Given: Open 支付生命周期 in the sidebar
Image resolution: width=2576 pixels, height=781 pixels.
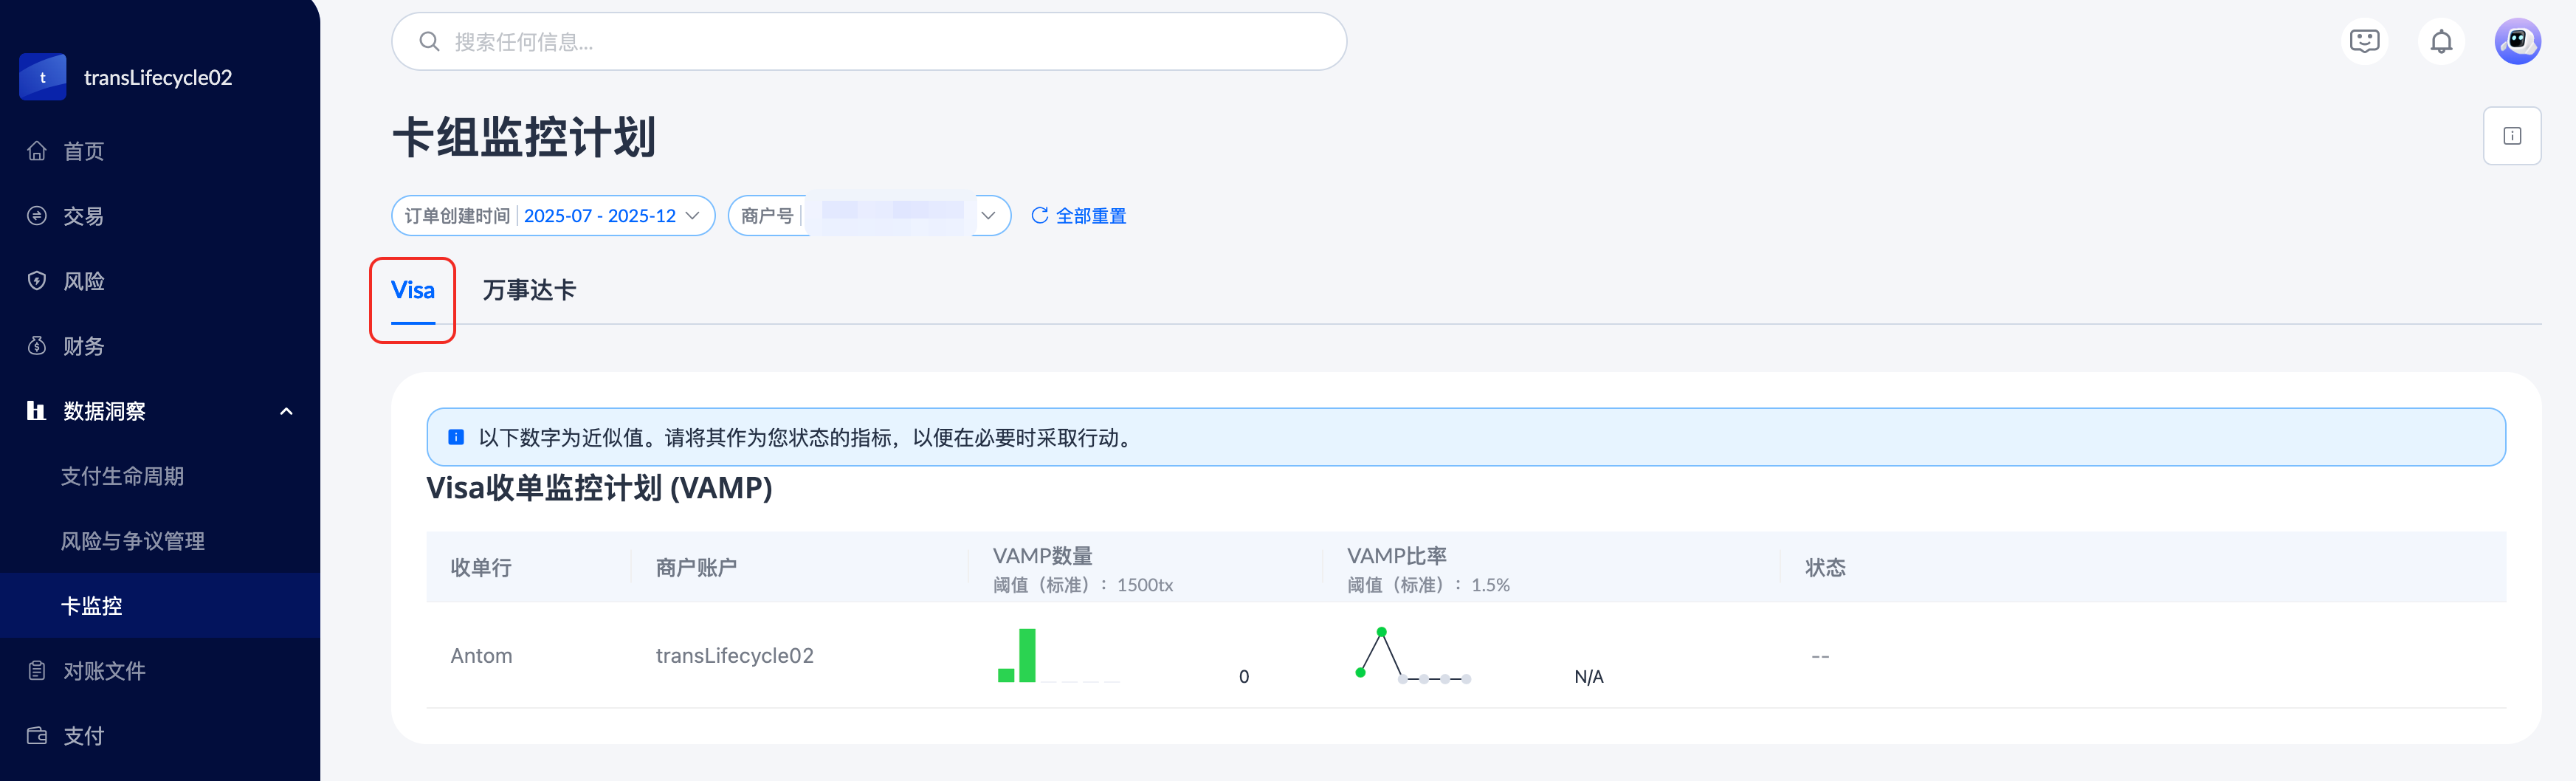Looking at the screenshot, I should click(x=122, y=476).
